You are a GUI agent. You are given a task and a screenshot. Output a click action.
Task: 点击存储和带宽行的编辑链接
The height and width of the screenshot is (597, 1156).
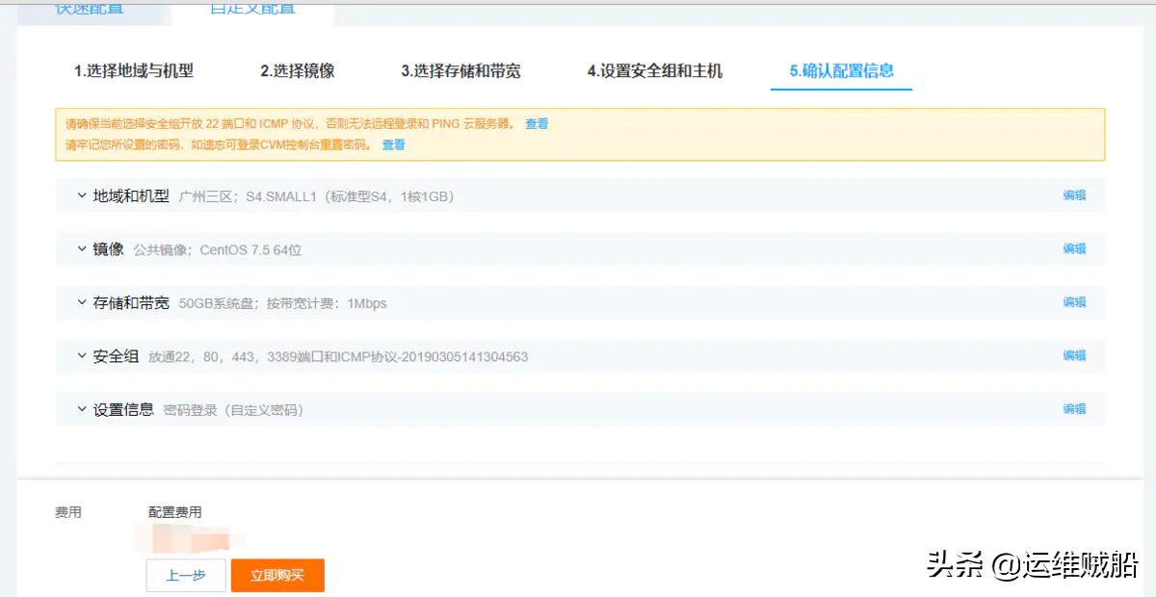coord(1075,301)
